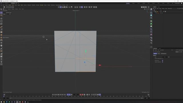The image size is (183, 103).
Task: Toggle the Visible Only checkbox
Action: pyautogui.click(x=162, y=61)
